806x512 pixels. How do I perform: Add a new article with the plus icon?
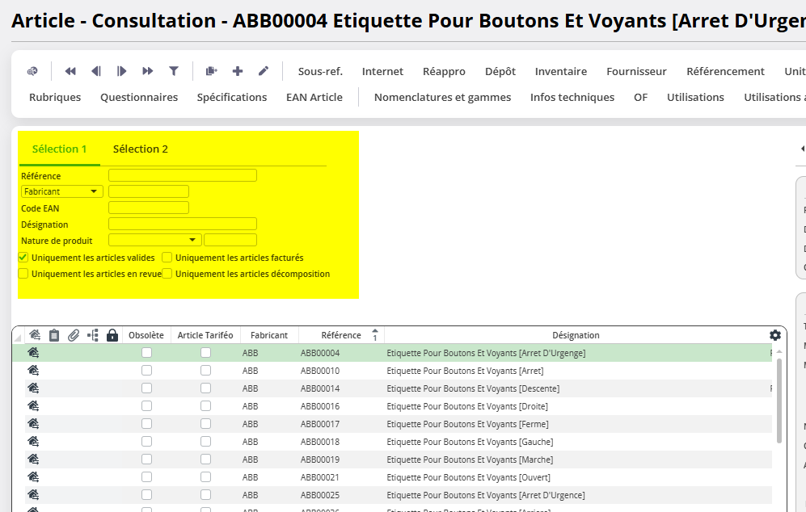pyautogui.click(x=238, y=71)
